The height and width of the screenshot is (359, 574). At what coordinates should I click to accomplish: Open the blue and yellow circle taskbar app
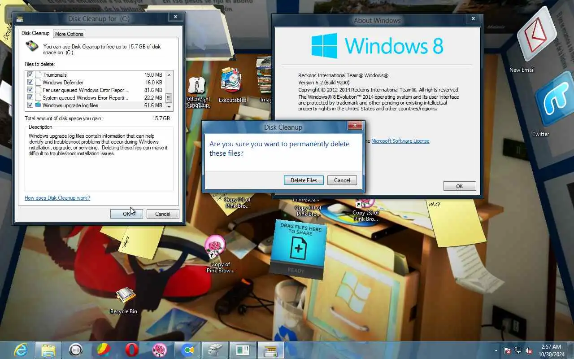point(187,350)
